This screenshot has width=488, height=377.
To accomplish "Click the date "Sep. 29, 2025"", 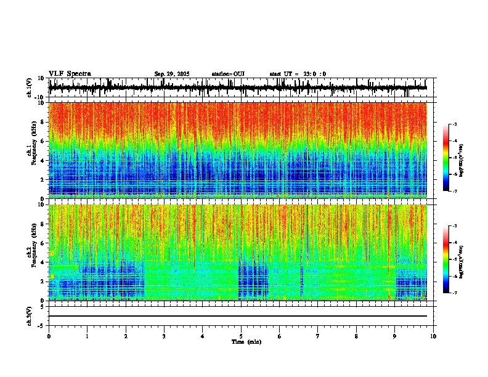I will pyautogui.click(x=172, y=74).
